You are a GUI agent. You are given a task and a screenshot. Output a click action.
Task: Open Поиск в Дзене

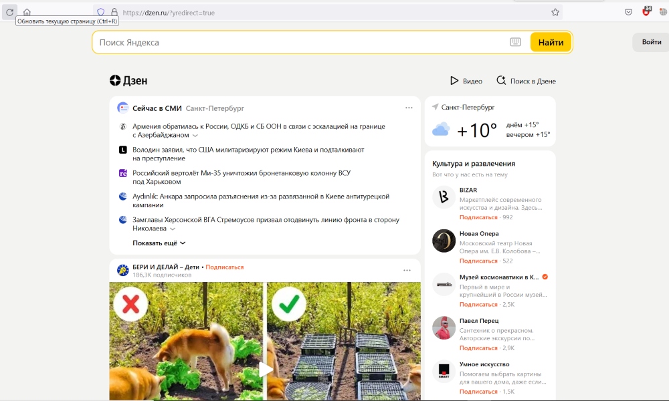point(526,81)
